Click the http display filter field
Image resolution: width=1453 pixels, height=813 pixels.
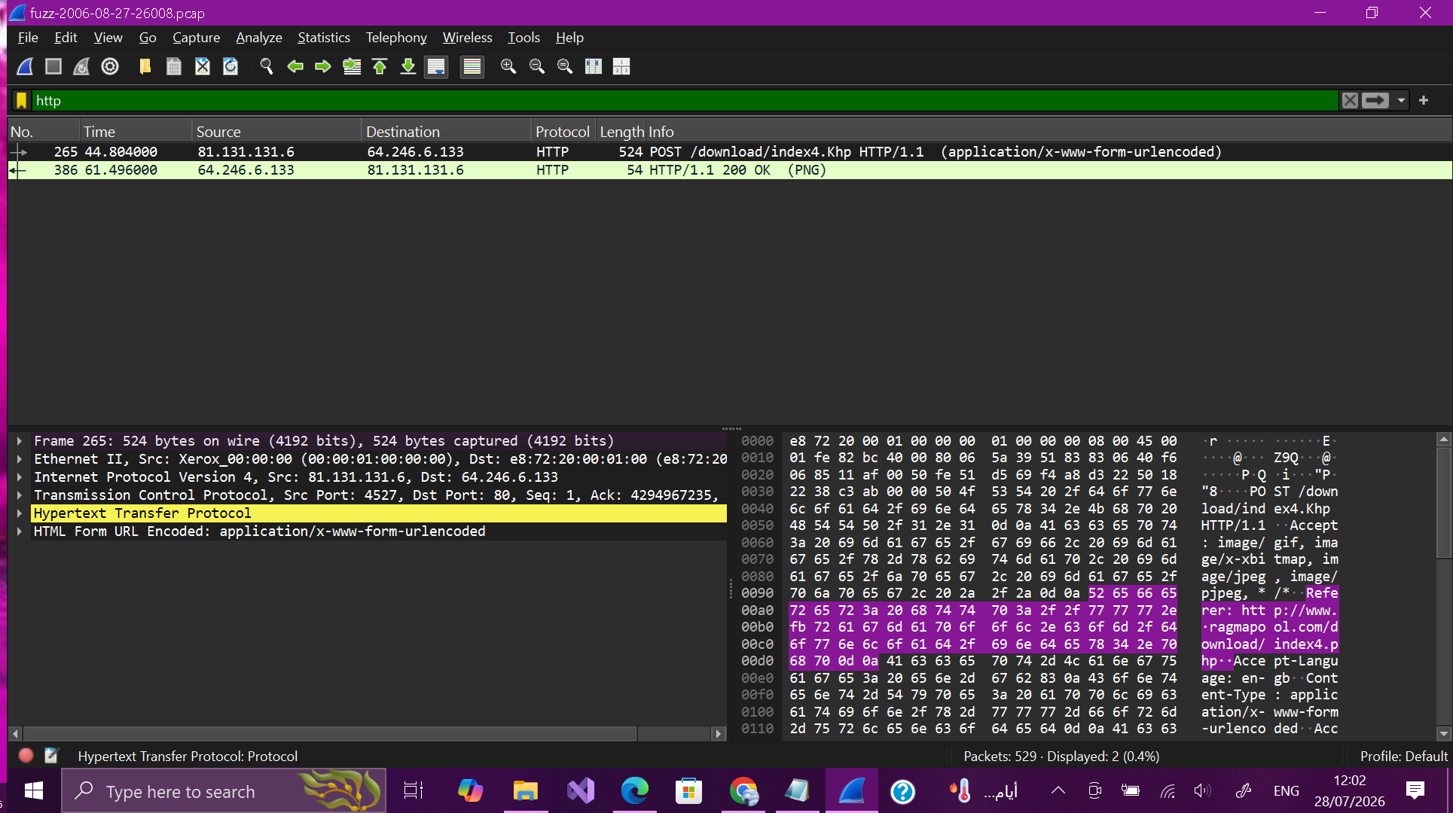coord(684,100)
